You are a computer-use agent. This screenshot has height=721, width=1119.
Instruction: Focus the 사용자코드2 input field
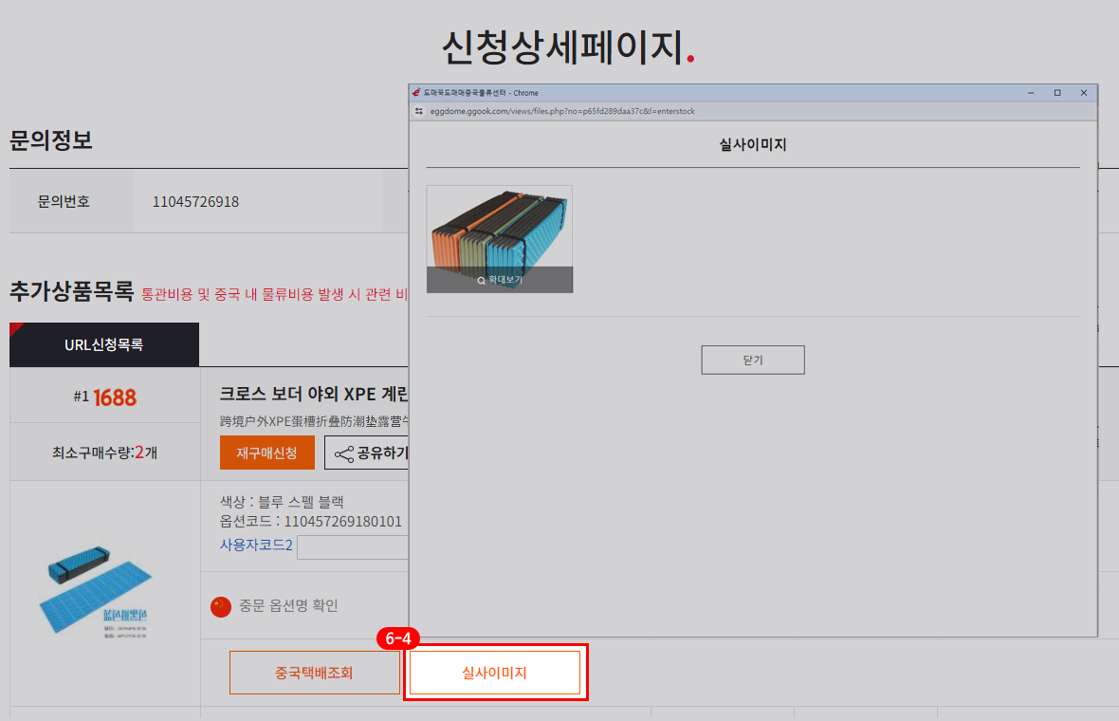[x=352, y=547]
